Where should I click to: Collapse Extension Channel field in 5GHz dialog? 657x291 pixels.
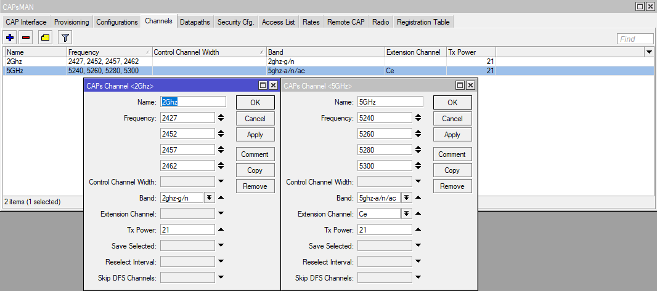[418, 213]
